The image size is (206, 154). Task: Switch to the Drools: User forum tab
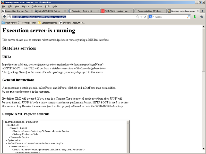pyautogui.click(x=17, y=11)
